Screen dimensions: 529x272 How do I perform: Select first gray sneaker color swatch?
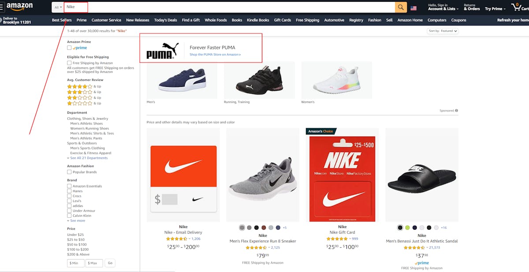(x=242, y=227)
